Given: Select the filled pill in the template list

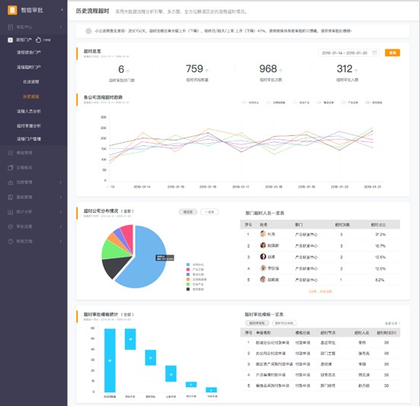Looking at the screenshot, I should click(x=257, y=323).
